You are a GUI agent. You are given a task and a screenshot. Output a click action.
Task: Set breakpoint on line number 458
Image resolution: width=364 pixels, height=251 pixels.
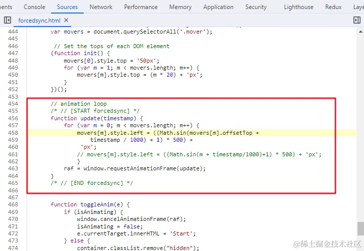coord(13,133)
